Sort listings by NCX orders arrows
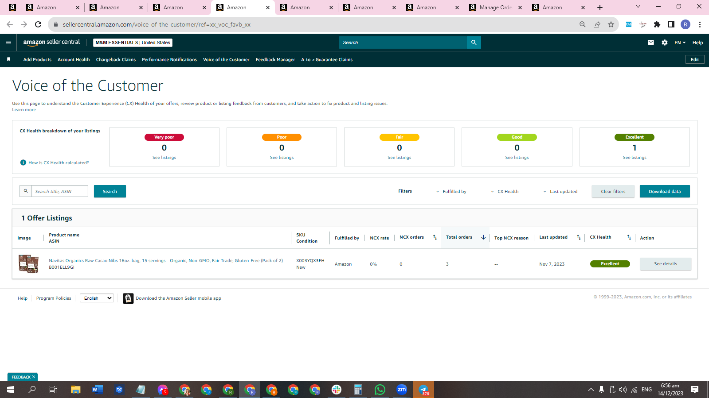This screenshot has height=398, width=709. [435, 237]
